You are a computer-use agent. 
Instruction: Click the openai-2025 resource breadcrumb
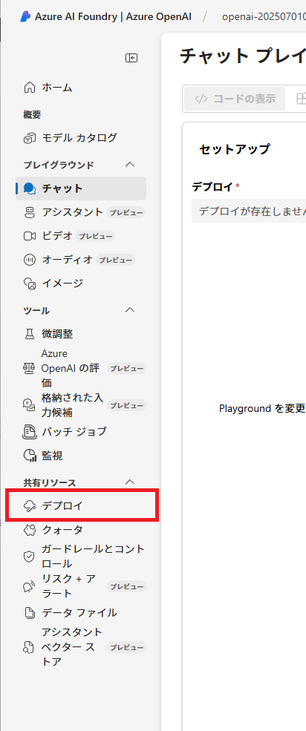[264, 17]
